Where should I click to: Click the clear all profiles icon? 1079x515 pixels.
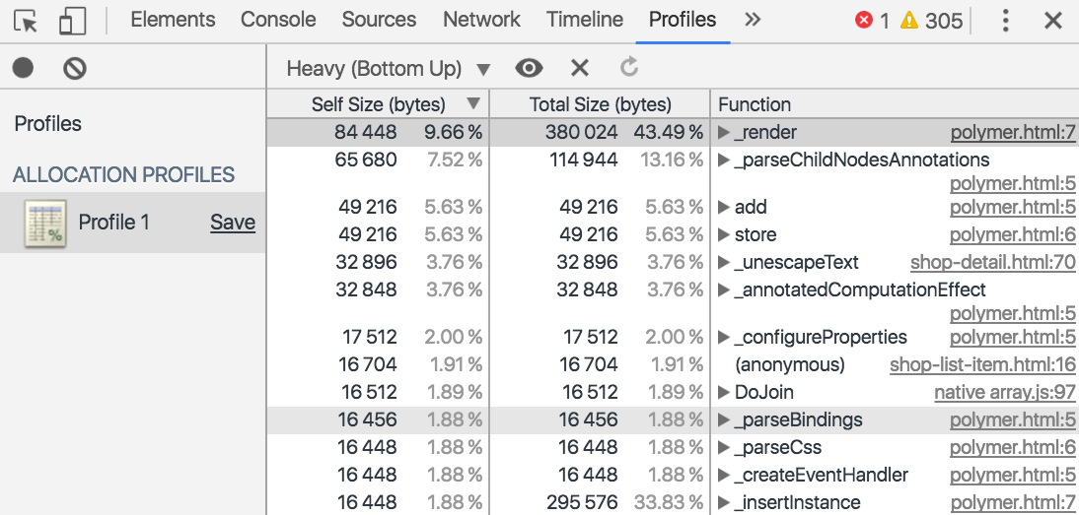click(75, 68)
